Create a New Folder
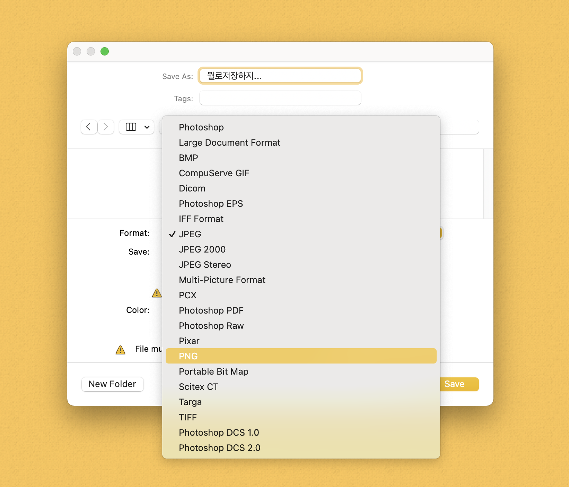This screenshot has height=487, width=569. 112,384
